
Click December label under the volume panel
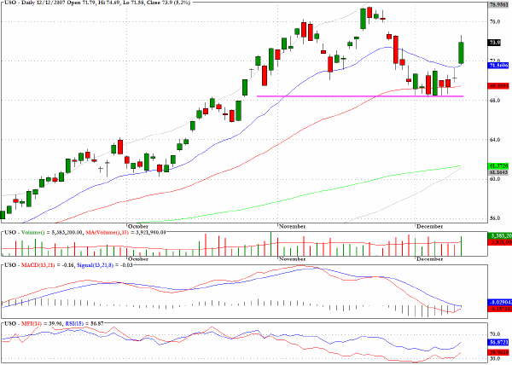pyautogui.click(x=429, y=259)
